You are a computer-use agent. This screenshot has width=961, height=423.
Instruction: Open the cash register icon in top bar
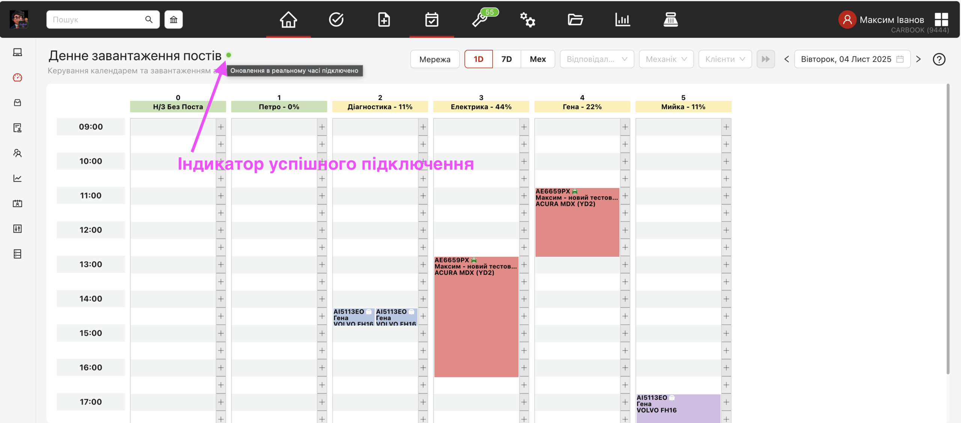(671, 20)
